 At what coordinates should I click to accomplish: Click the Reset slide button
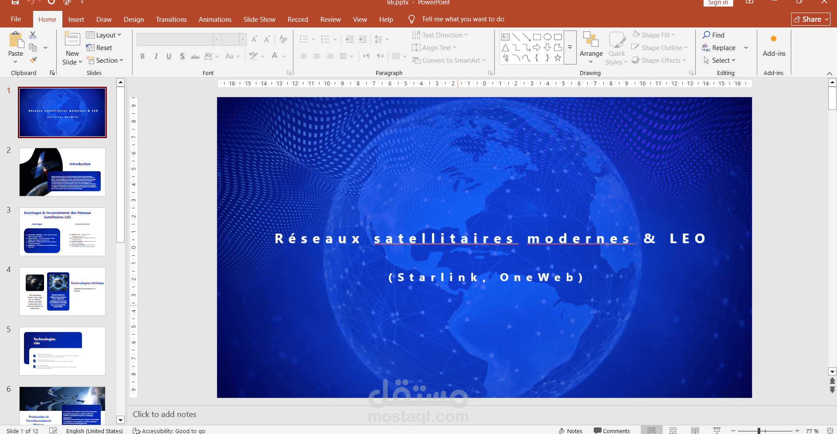pos(99,47)
